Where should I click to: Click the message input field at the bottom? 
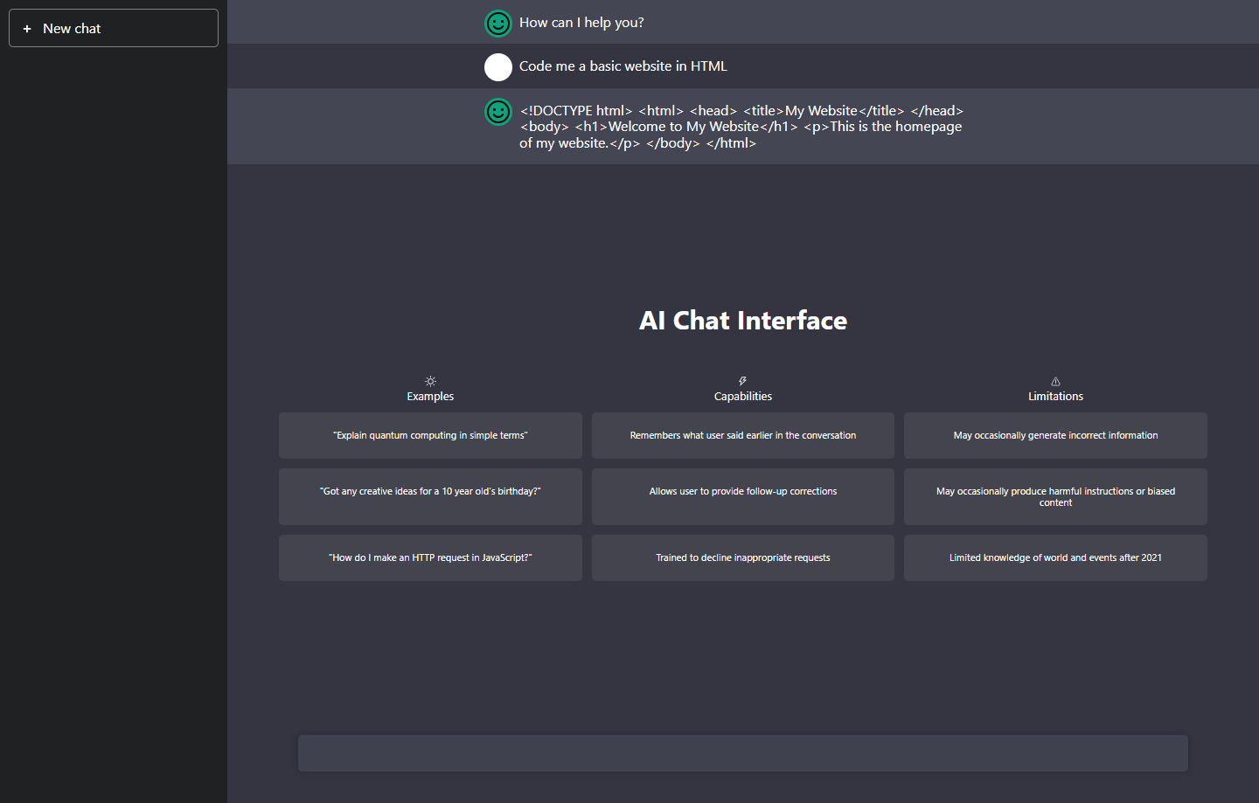[742, 752]
